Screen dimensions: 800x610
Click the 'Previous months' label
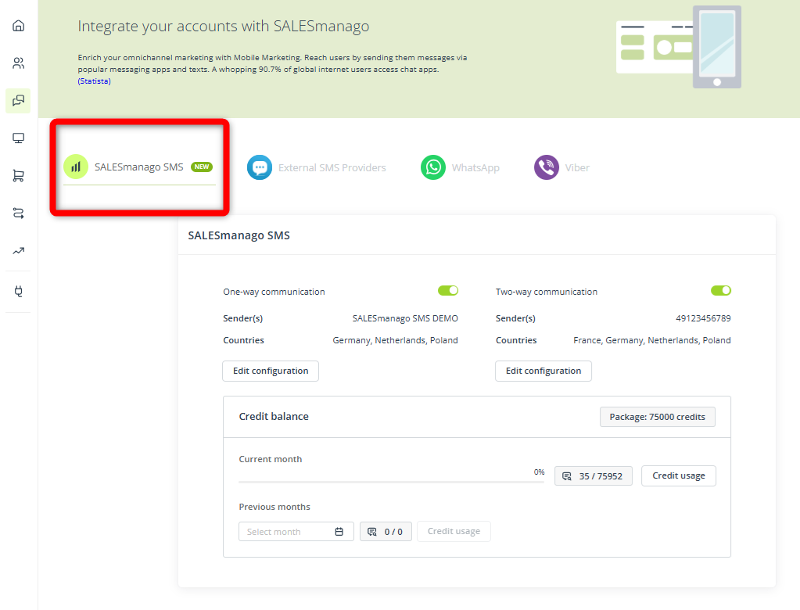pos(274,507)
